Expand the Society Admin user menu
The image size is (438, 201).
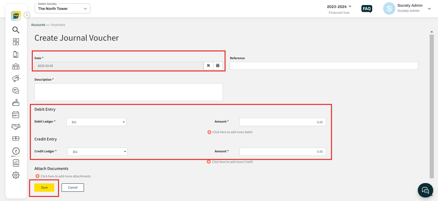pyautogui.click(x=429, y=9)
